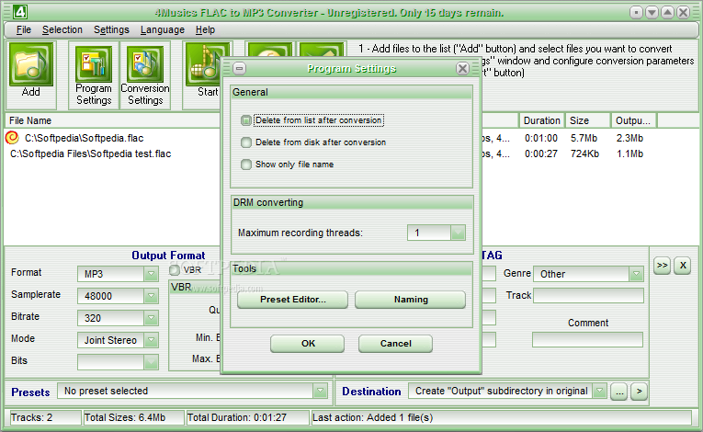Click the 0:01:00 duration cell
Viewport: 703px width, 432px height.
click(541, 138)
